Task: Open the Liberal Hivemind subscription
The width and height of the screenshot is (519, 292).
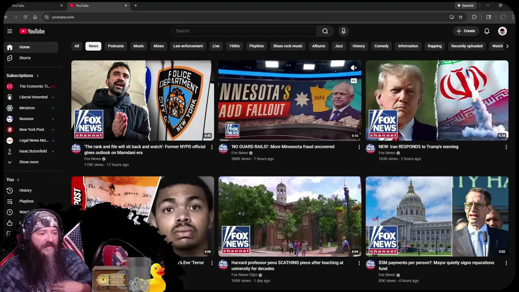Action: [x=32, y=97]
